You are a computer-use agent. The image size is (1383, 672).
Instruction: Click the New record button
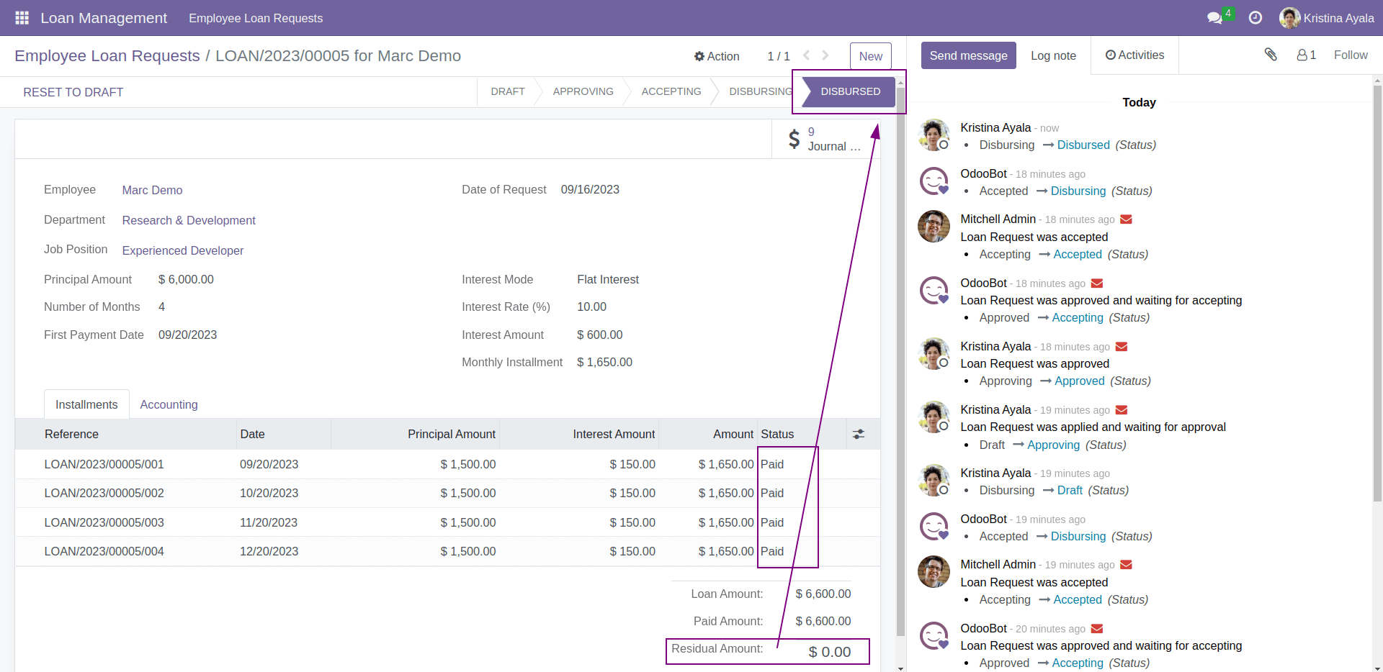click(x=870, y=56)
